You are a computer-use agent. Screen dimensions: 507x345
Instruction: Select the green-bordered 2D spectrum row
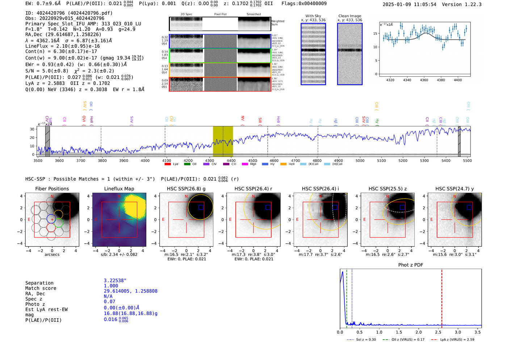pos(220,56)
